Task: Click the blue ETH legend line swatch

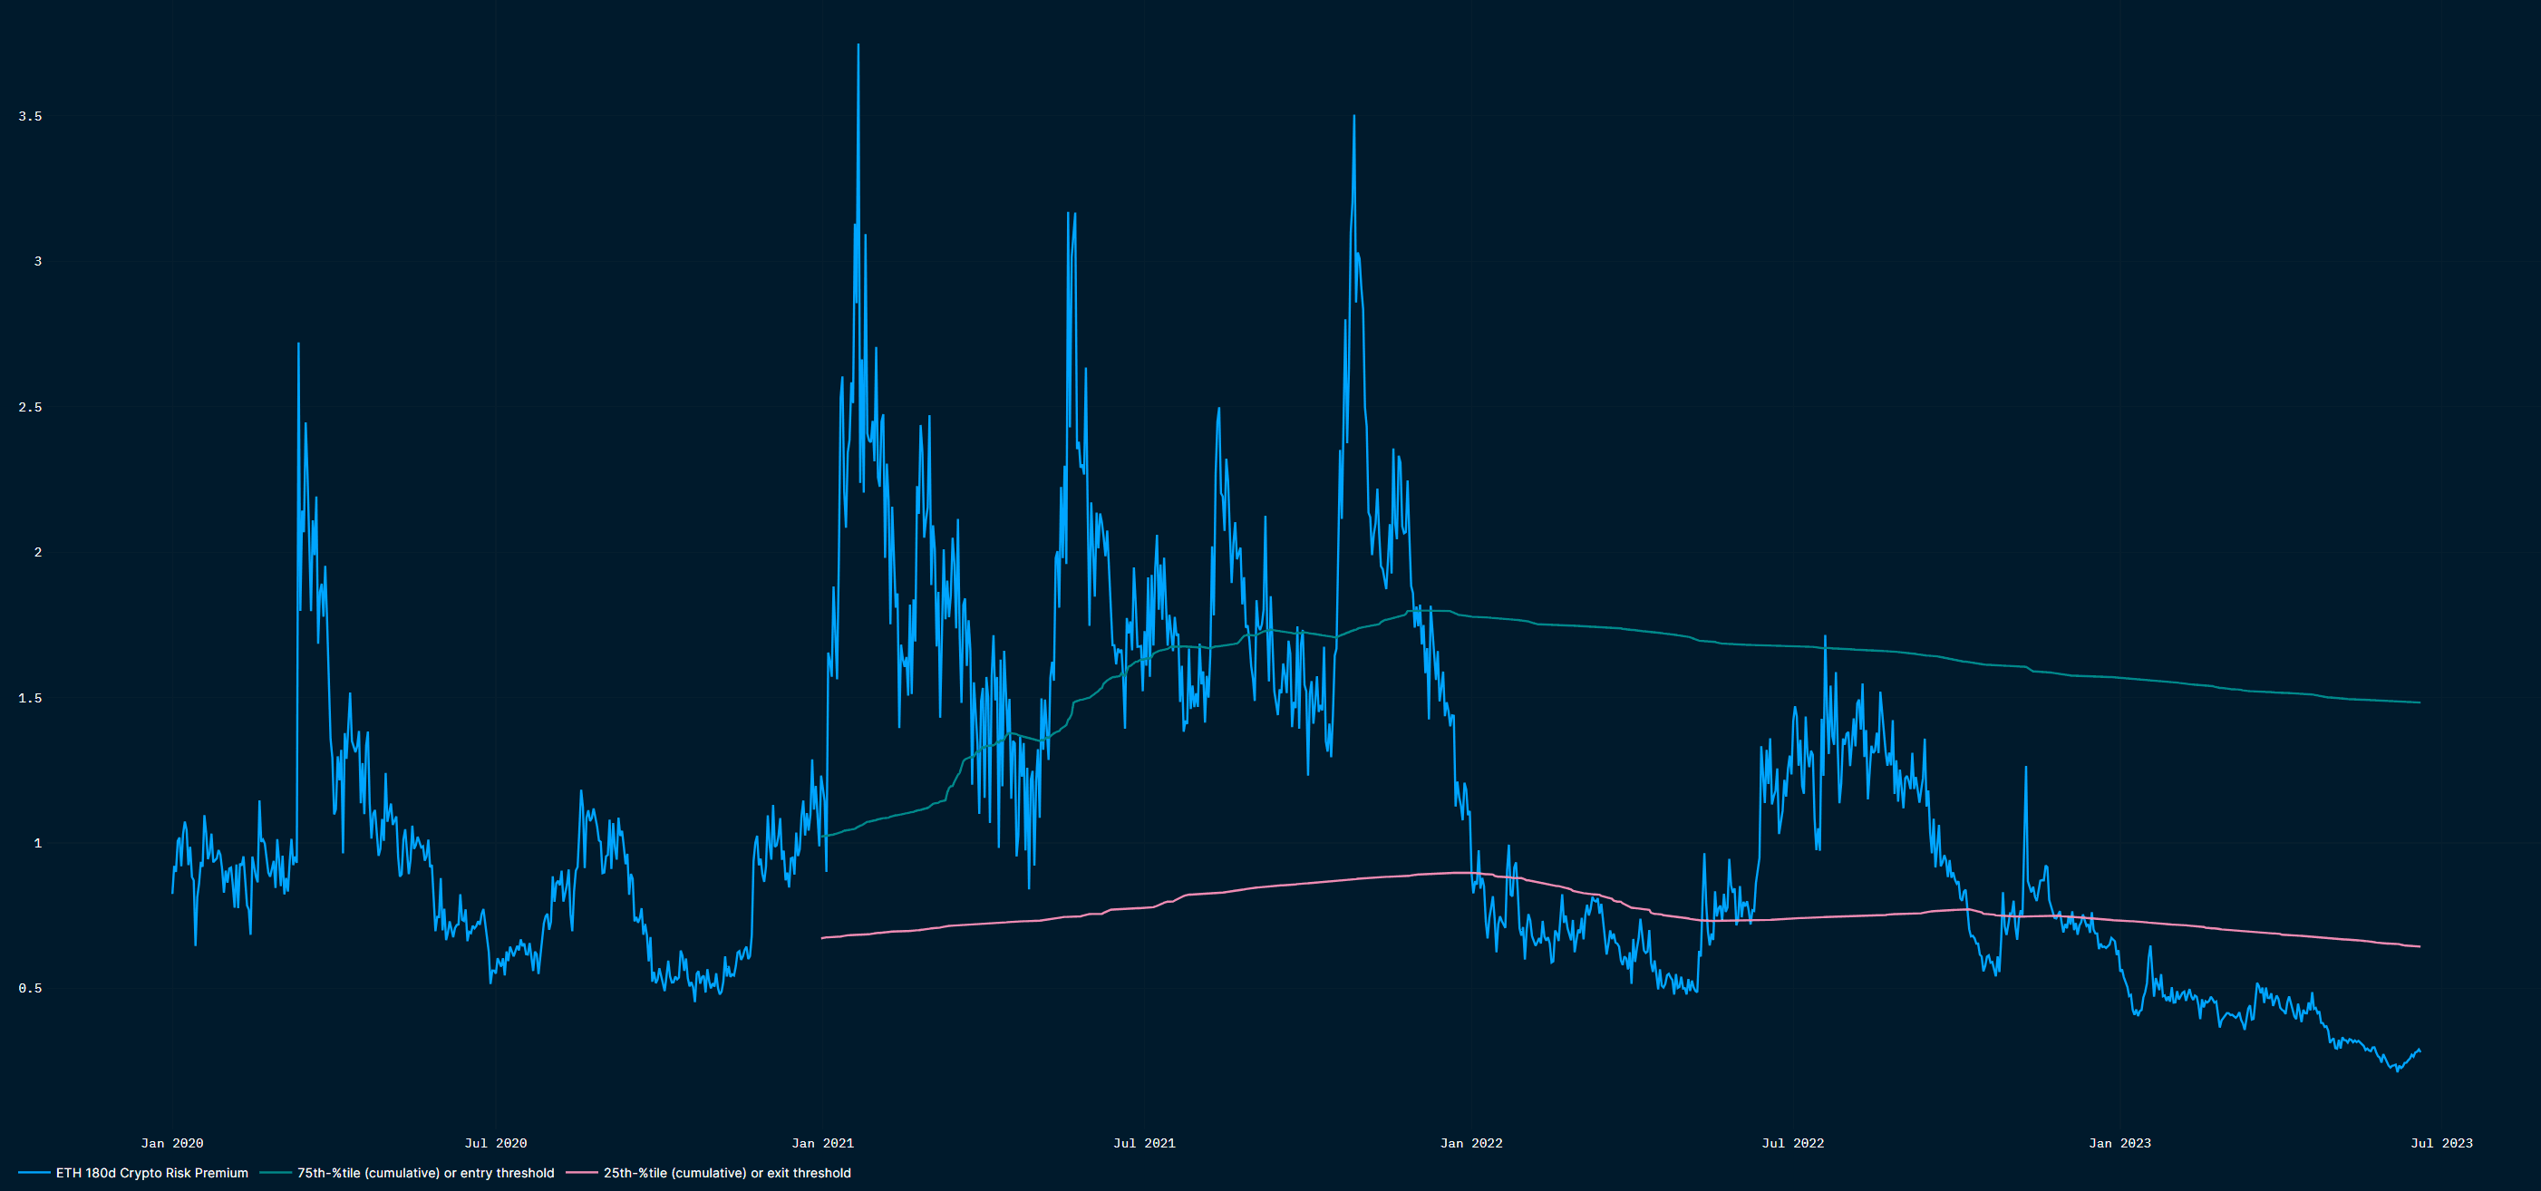Action: tap(34, 1173)
